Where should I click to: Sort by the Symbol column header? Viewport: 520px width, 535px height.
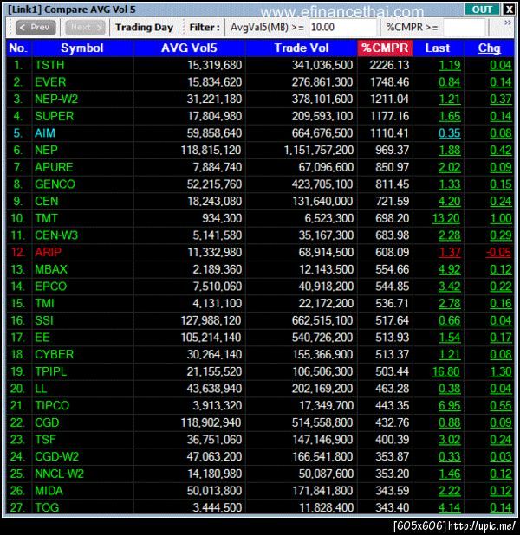click(x=82, y=48)
